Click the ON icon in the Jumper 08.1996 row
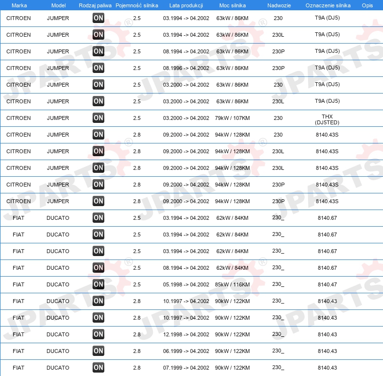Viewport: 383px width, 376px height. [98, 68]
